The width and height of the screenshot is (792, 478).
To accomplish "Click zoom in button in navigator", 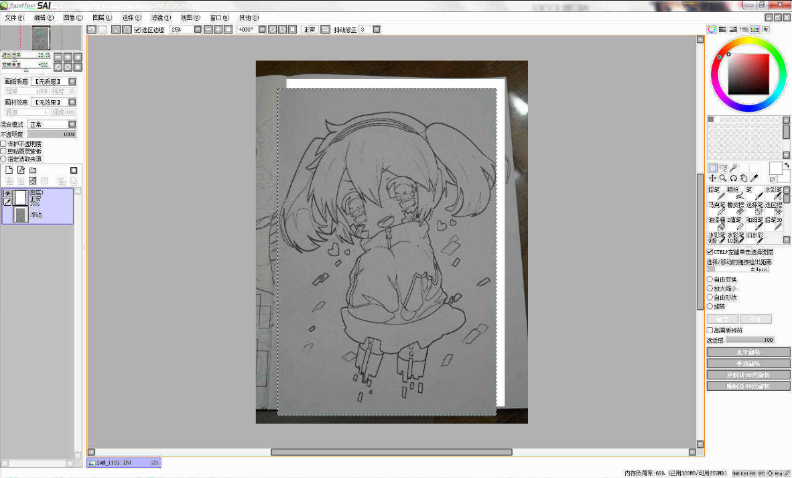I will coord(68,57).
